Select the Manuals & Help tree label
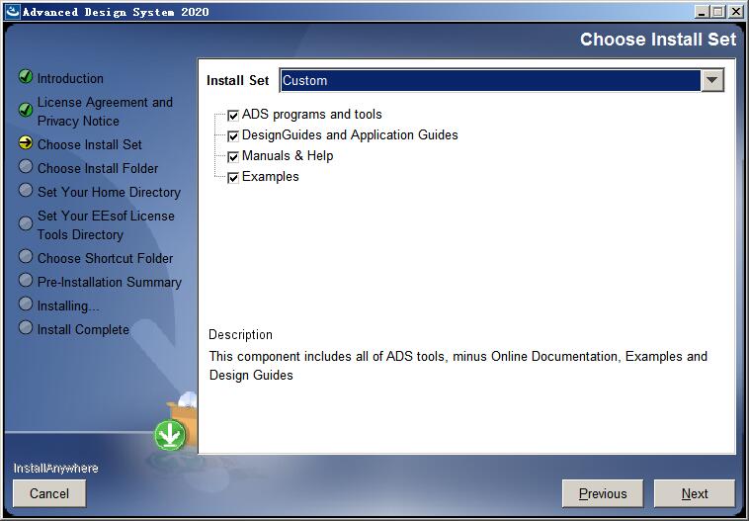The image size is (749, 521). pyautogui.click(x=288, y=156)
